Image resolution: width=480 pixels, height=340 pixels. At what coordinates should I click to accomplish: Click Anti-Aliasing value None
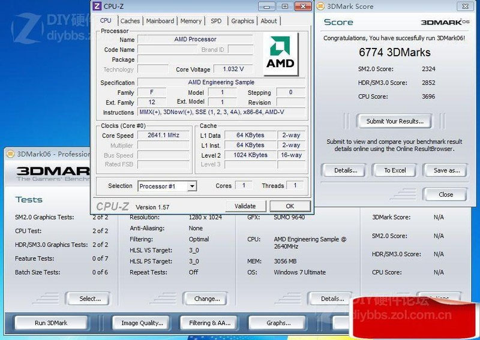pos(196,228)
